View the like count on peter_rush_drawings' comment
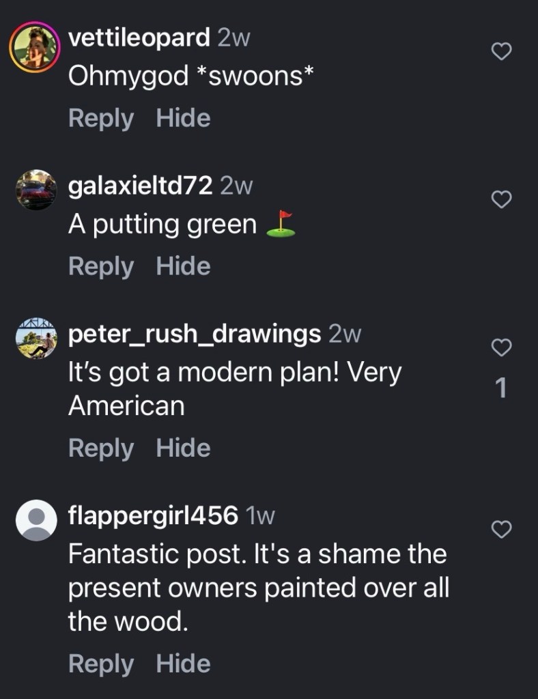Viewport: 538px width, 699px height. pos(501,388)
